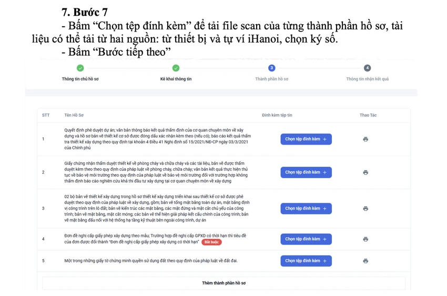This screenshot has height=296, width=447.
Task: Click the 'Tên Hồ Sơ' column header
Action: pyautogui.click(x=74, y=115)
